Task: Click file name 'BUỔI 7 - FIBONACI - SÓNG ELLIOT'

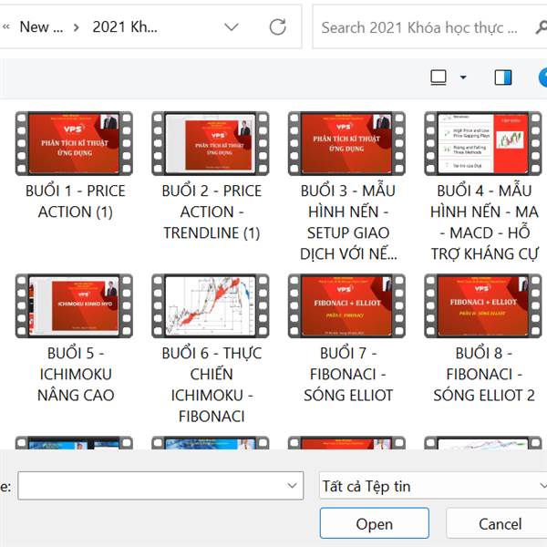Action: (x=348, y=375)
